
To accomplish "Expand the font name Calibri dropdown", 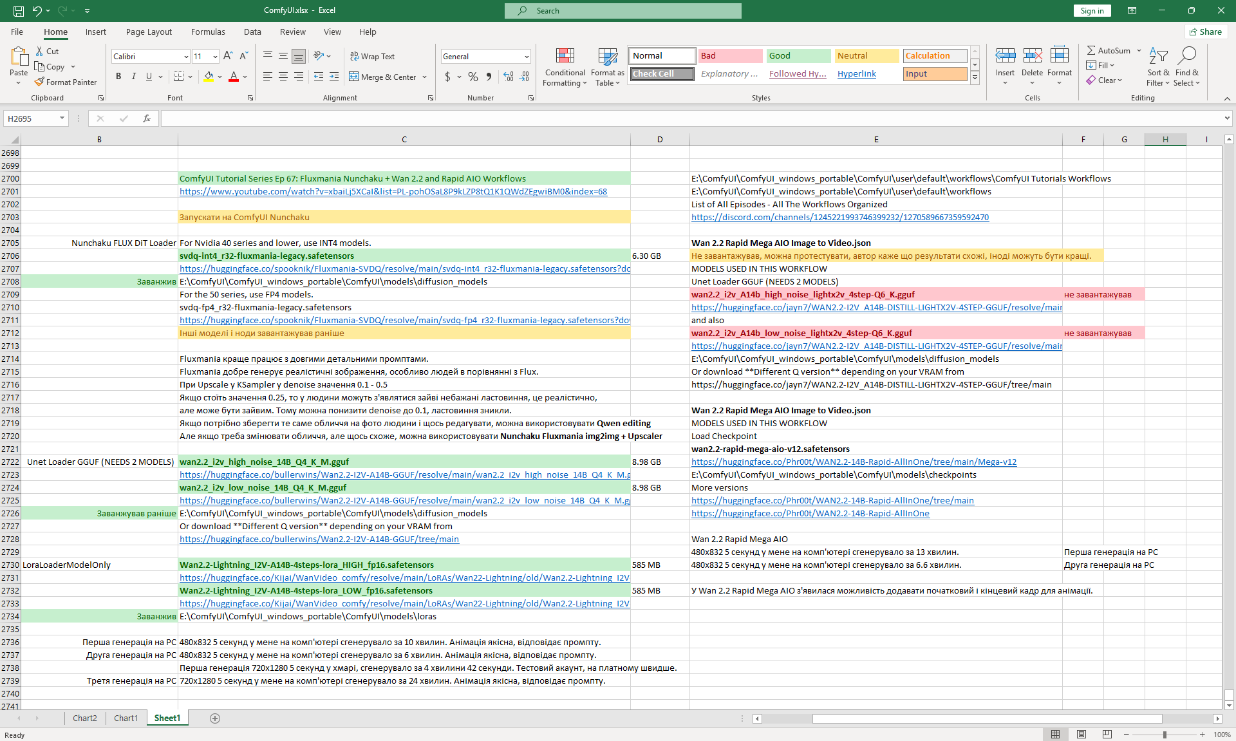I will click(x=186, y=56).
